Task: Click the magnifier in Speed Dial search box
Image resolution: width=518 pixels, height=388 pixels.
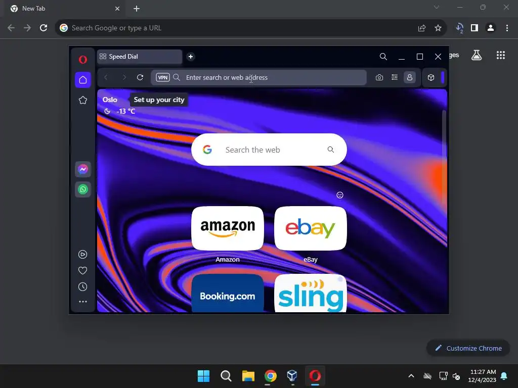Action: pyautogui.click(x=331, y=150)
